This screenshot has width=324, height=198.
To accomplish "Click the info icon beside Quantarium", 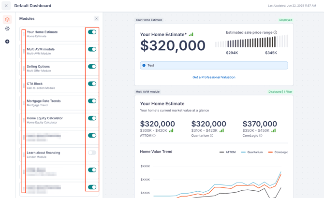I will [x=211, y=136].
